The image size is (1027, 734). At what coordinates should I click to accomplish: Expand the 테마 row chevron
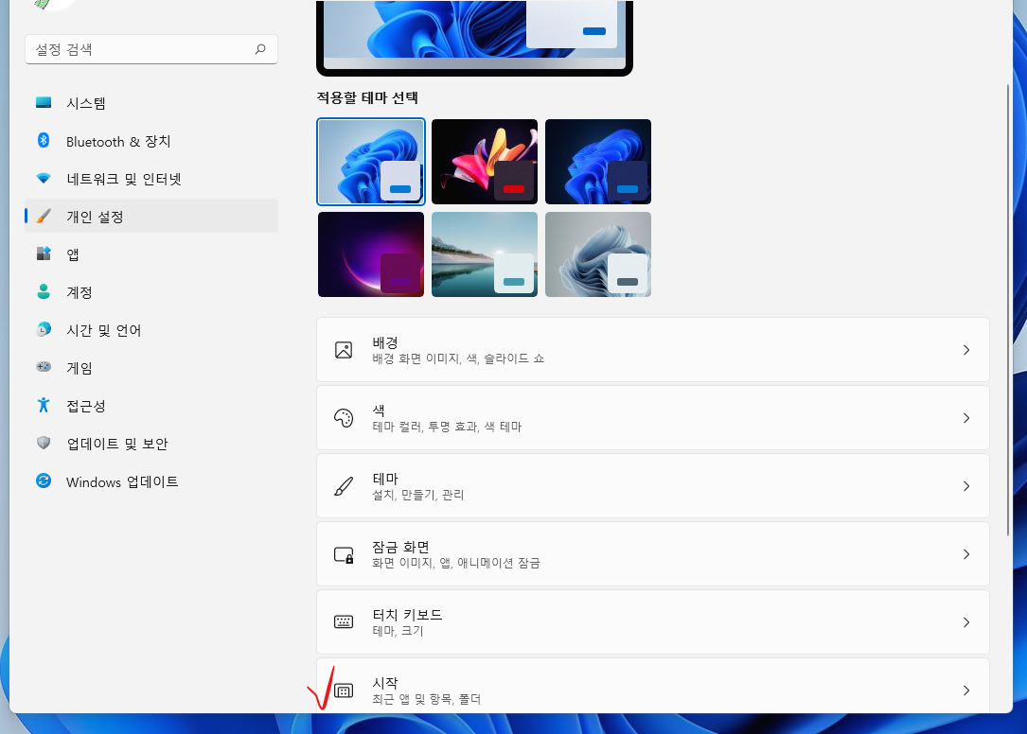(966, 486)
